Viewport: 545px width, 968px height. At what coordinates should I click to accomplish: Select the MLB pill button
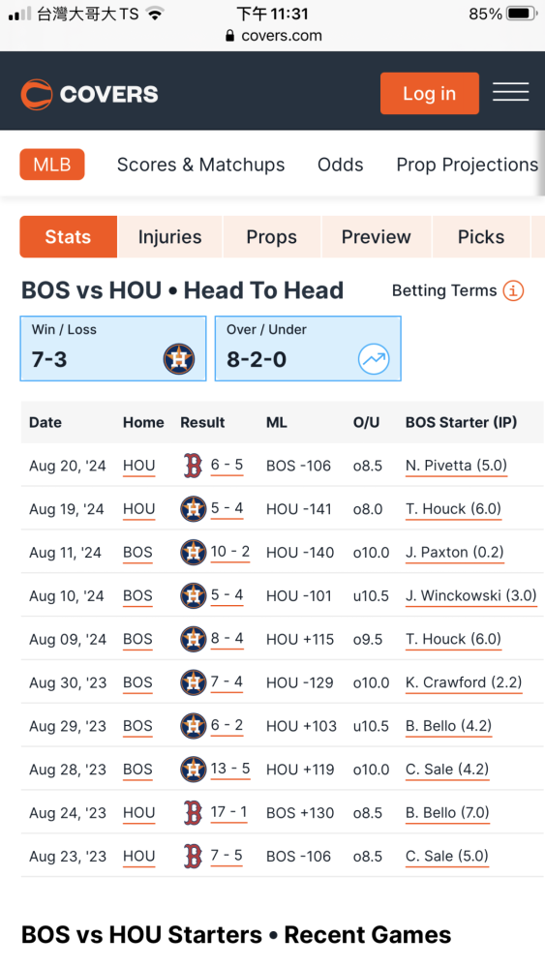pyautogui.click(x=52, y=165)
